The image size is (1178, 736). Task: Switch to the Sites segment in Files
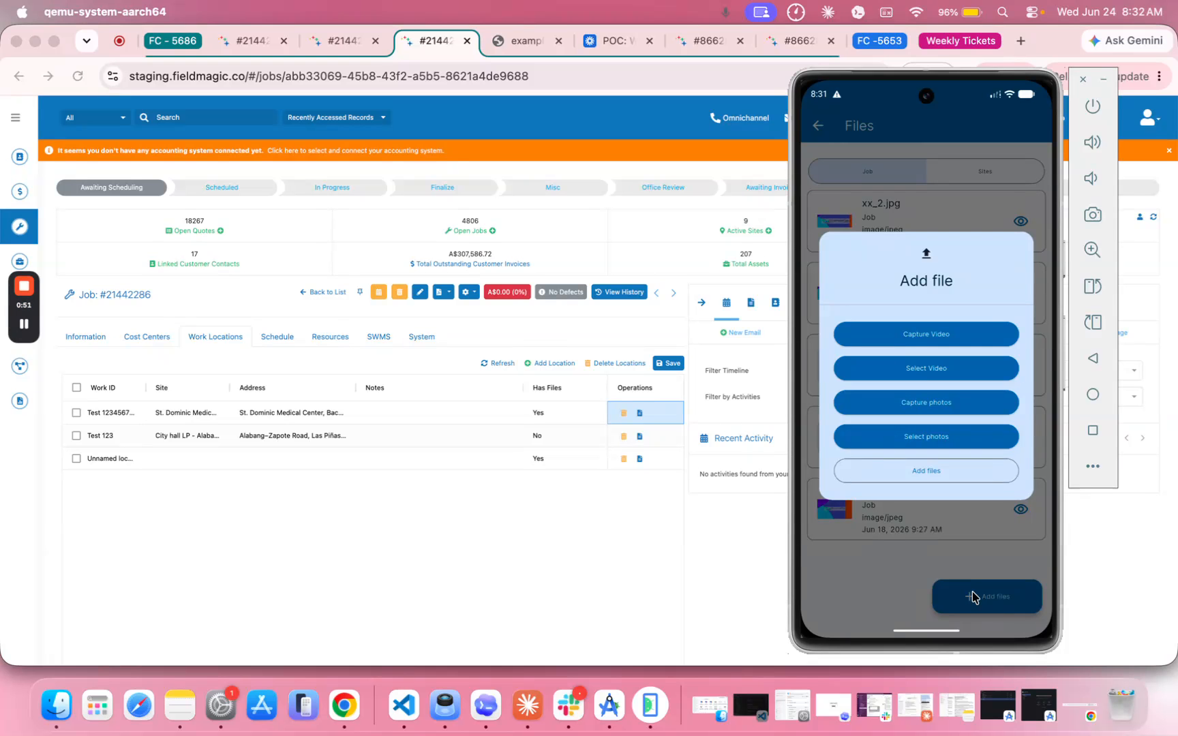985,171
